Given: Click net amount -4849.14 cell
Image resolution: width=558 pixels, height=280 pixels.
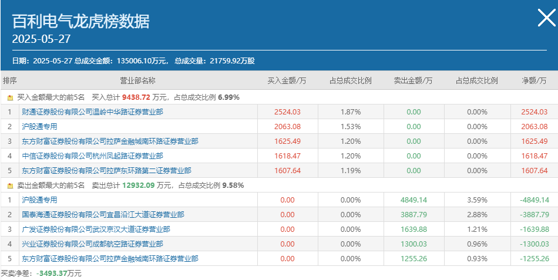Looking at the screenshot, I should pyautogui.click(x=535, y=200).
